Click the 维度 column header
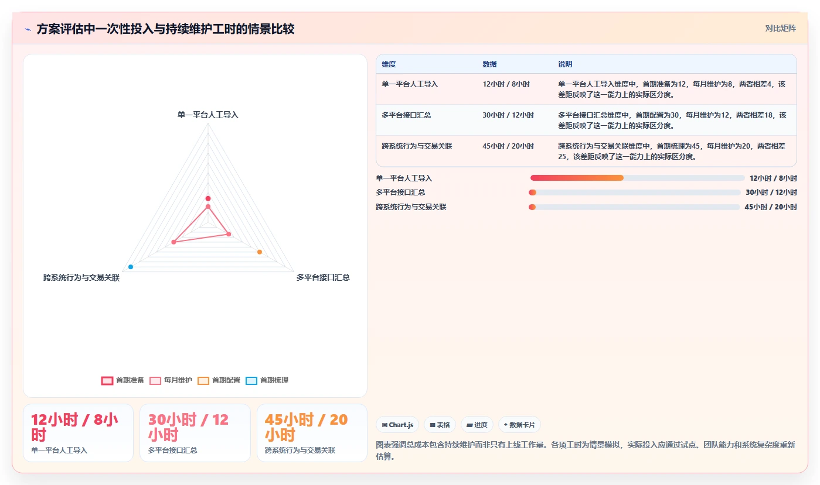 pyautogui.click(x=389, y=64)
